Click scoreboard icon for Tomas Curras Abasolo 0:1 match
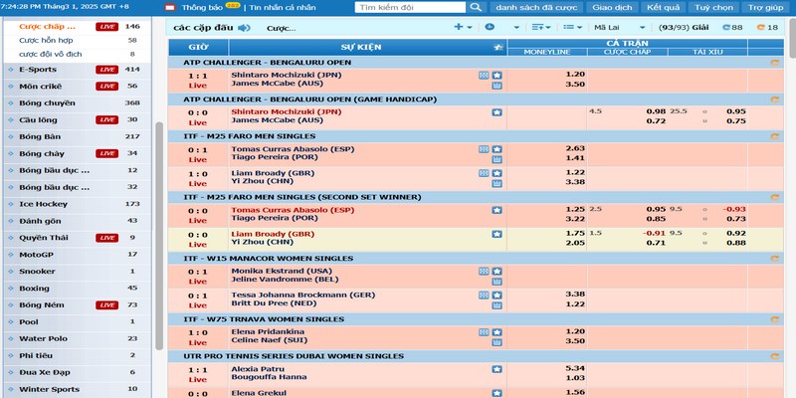Viewport: 796px width, 398px height. tap(484, 148)
